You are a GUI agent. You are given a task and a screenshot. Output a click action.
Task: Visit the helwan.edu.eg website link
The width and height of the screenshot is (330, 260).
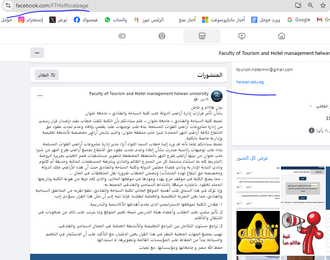coord(250,82)
